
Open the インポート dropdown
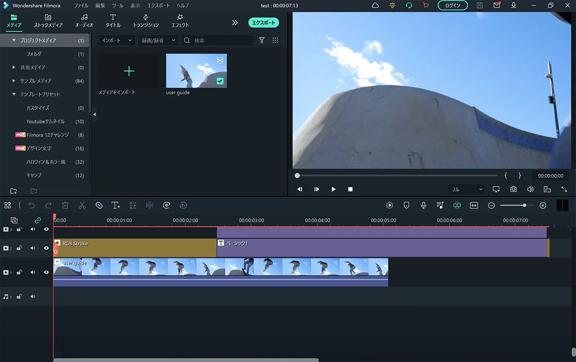117,40
